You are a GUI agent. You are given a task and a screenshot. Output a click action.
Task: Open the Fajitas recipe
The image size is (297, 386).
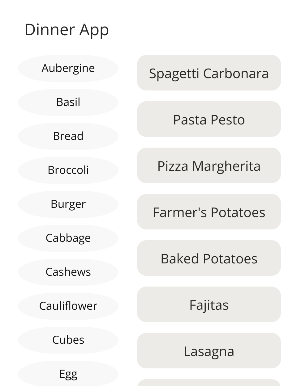209,304
